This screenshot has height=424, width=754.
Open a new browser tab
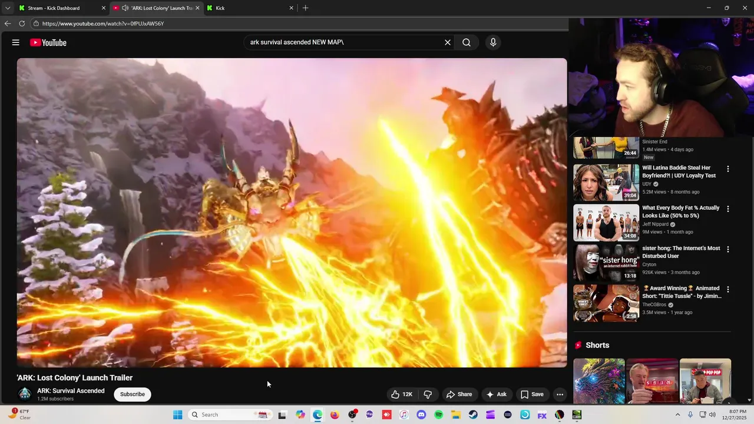(305, 8)
